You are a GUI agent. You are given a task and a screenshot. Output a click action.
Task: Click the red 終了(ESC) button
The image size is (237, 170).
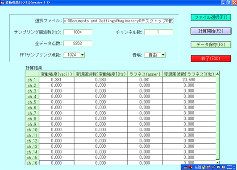(x=211, y=58)
